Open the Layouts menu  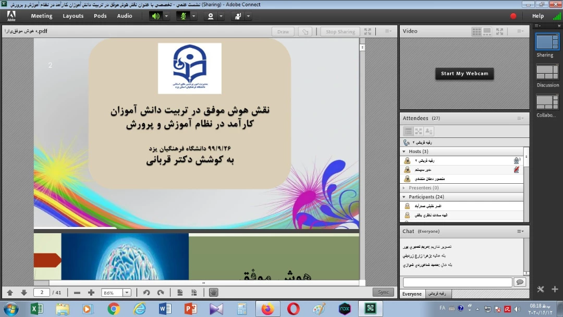click(x=73, y=16)
